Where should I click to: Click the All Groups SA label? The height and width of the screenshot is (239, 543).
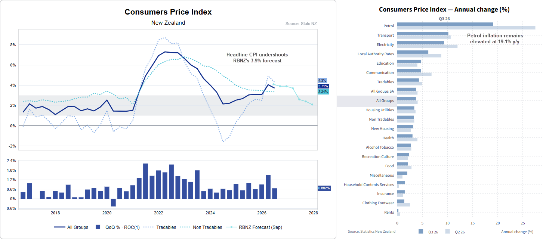(383, 91)
